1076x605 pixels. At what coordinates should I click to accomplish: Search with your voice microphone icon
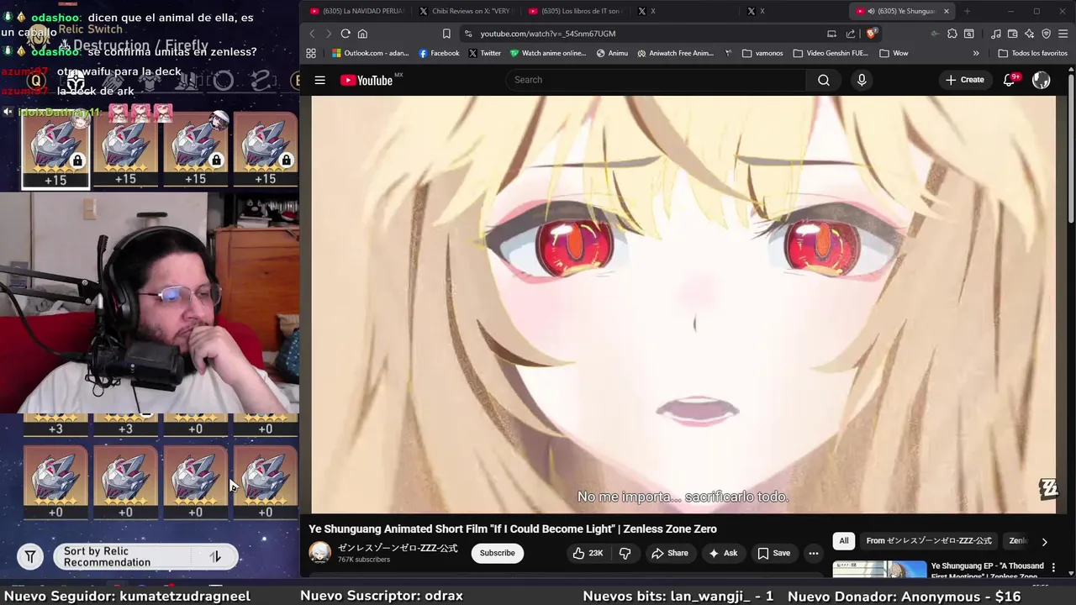click(x=862, y=80)
